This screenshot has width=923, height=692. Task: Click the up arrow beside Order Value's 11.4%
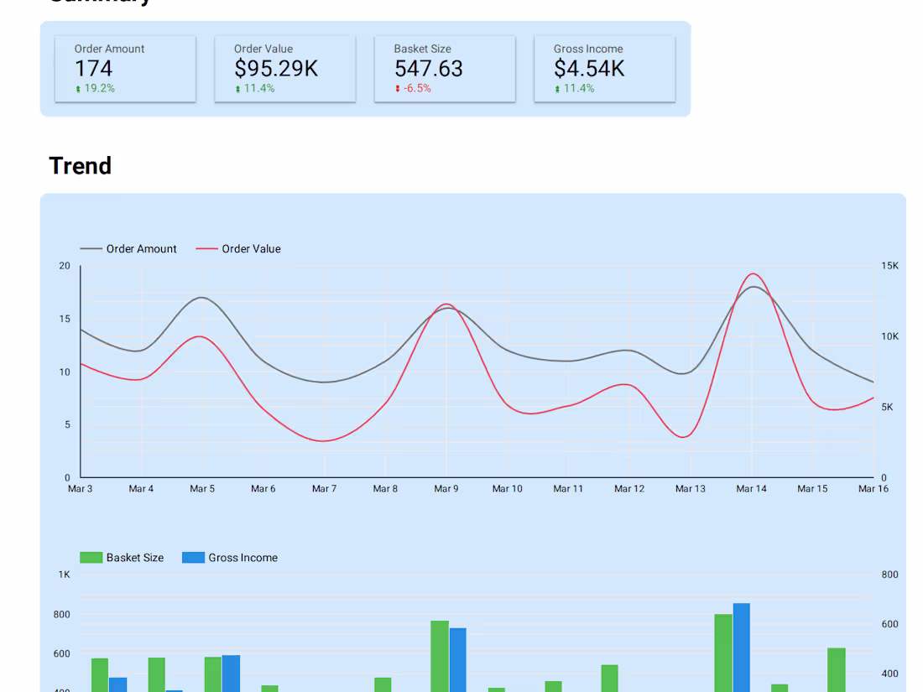[237, 87]
